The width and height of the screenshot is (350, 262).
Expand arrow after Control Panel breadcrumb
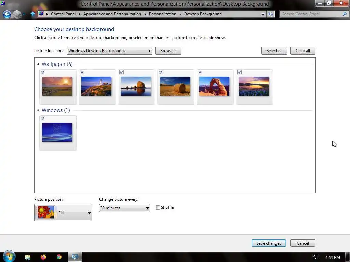(x=79, y=14)
